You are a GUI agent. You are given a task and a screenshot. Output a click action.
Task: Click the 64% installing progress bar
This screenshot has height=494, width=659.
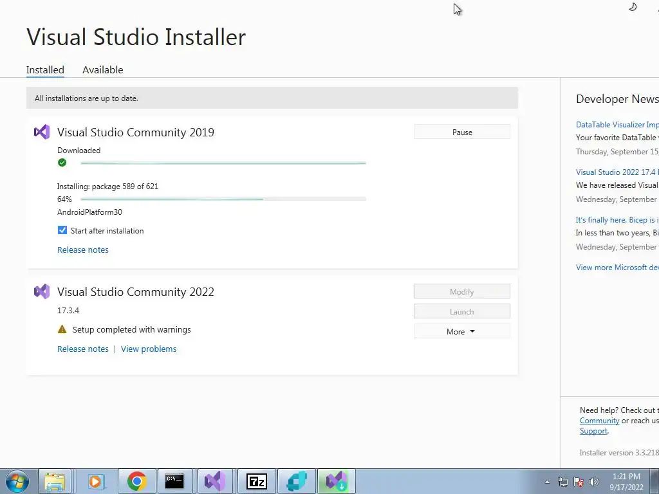click(223, 199)
